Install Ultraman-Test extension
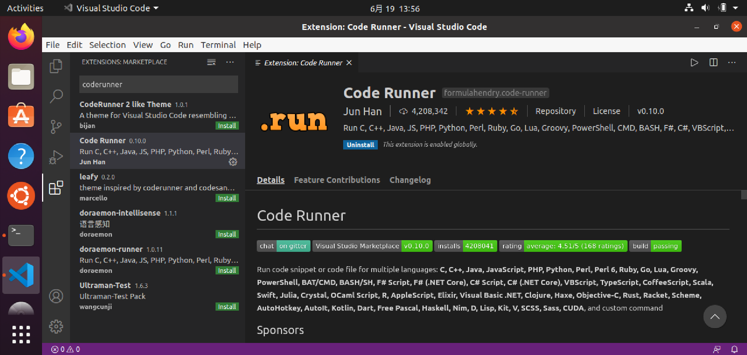This screenshot has width=747, height=355. click(227, 307)
